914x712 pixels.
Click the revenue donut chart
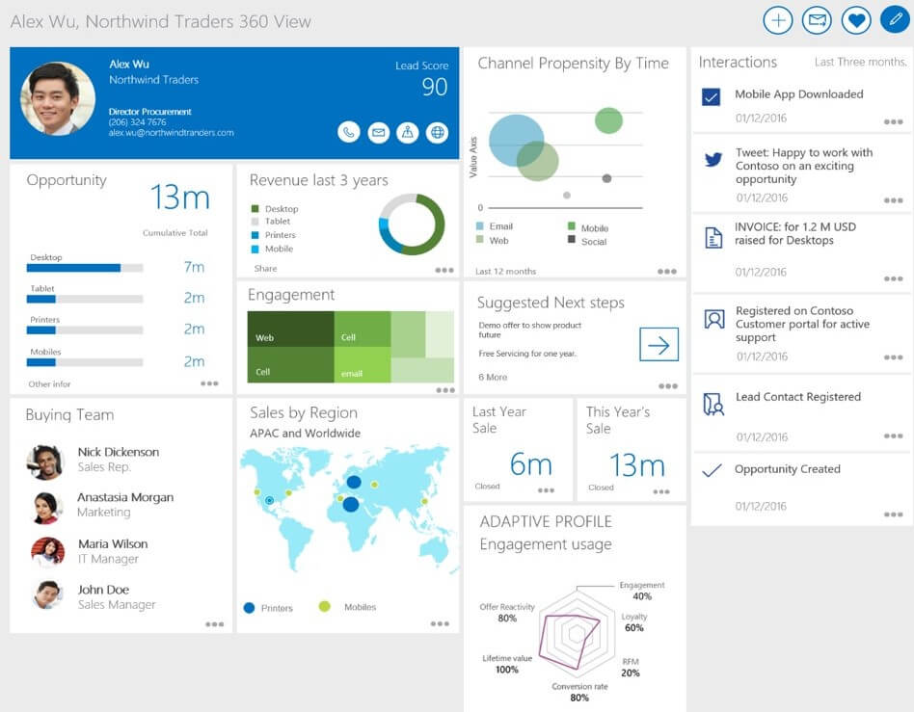(412, 224)
